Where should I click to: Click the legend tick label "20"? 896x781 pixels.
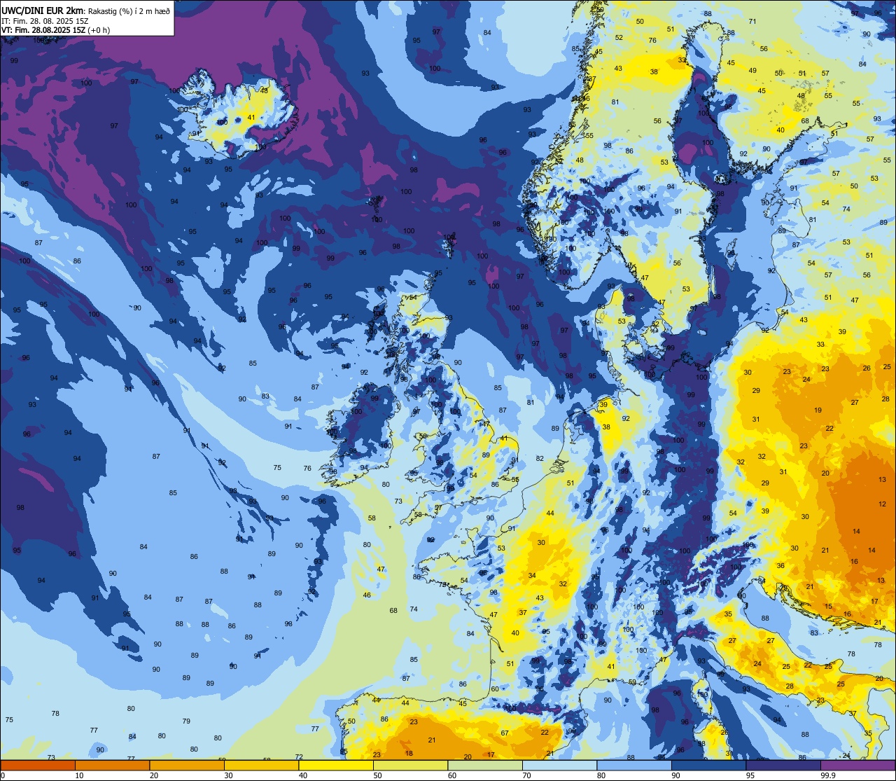point(154,775)
